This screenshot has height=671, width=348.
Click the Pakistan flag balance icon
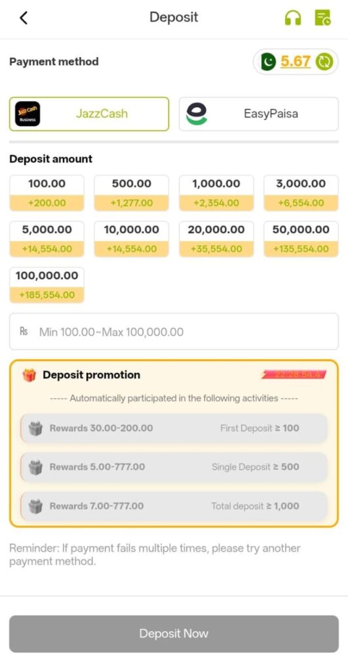coord(268,62)
